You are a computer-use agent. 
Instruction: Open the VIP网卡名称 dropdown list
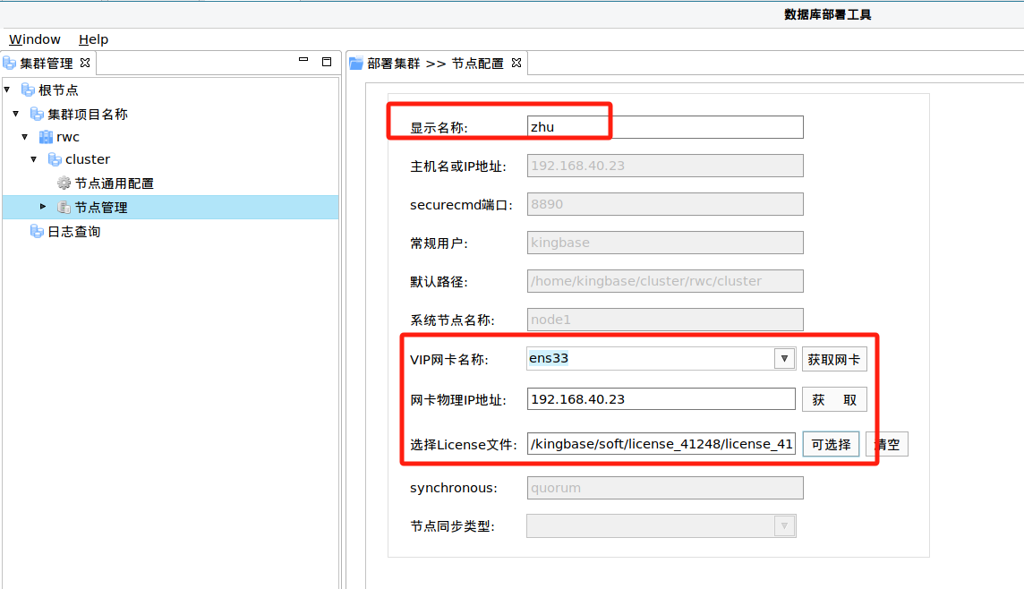(x=784, y=359)
